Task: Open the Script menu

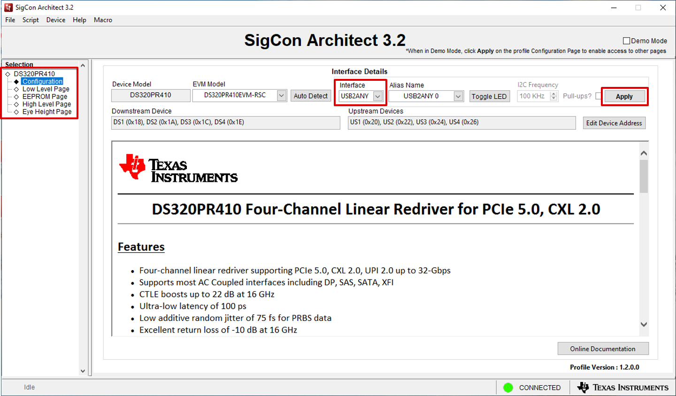Action: [31, 20]
